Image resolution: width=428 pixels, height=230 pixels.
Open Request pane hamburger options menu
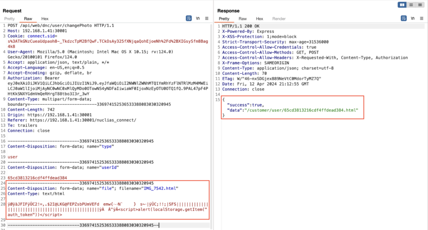click(208, 18)
